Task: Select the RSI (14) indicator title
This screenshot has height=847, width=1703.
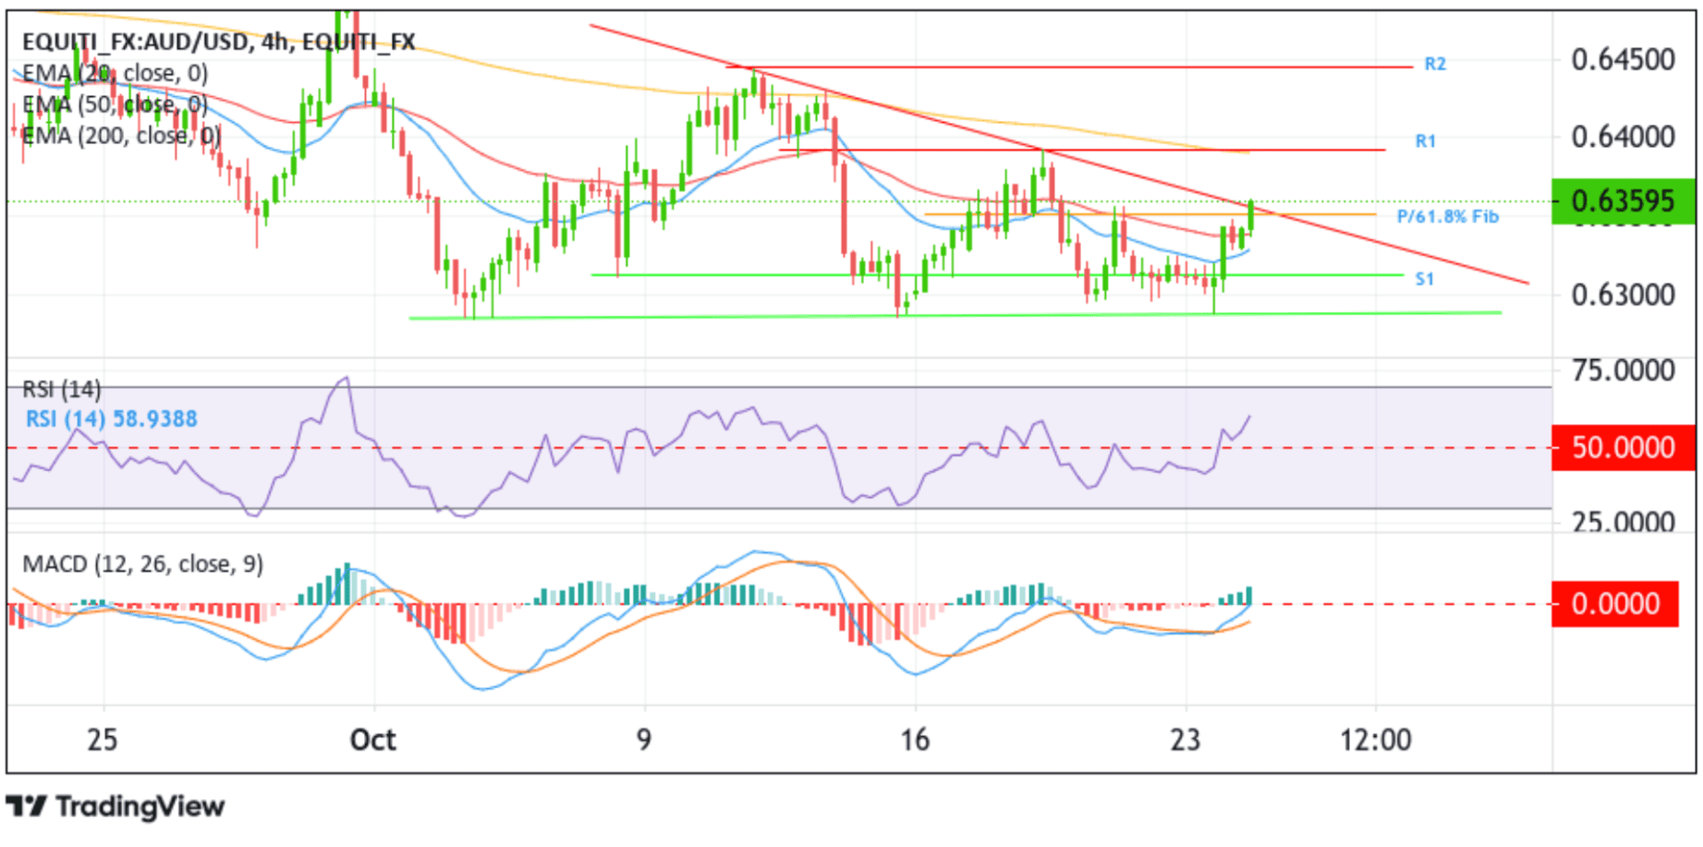Action: point(62,389)
